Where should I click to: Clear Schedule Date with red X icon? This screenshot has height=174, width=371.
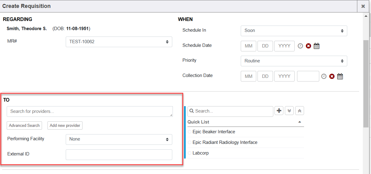308,46
